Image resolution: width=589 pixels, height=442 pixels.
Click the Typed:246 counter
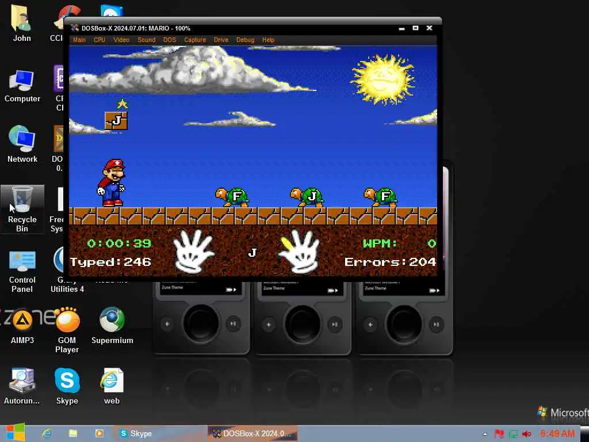point(110,262)
